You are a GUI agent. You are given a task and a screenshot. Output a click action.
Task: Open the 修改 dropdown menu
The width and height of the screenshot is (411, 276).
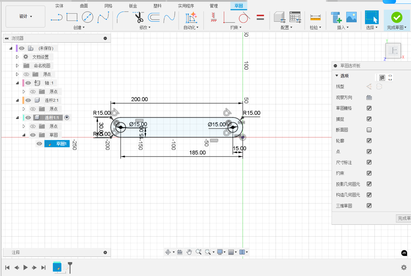pyautogui.click(x=145, y=27)
